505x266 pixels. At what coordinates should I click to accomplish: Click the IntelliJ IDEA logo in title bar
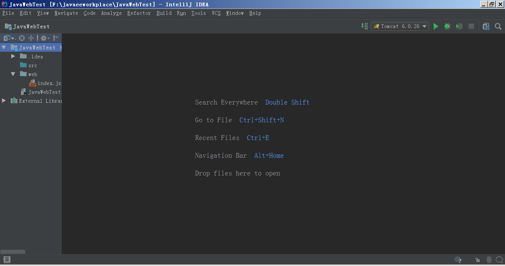tap(4, 4)
